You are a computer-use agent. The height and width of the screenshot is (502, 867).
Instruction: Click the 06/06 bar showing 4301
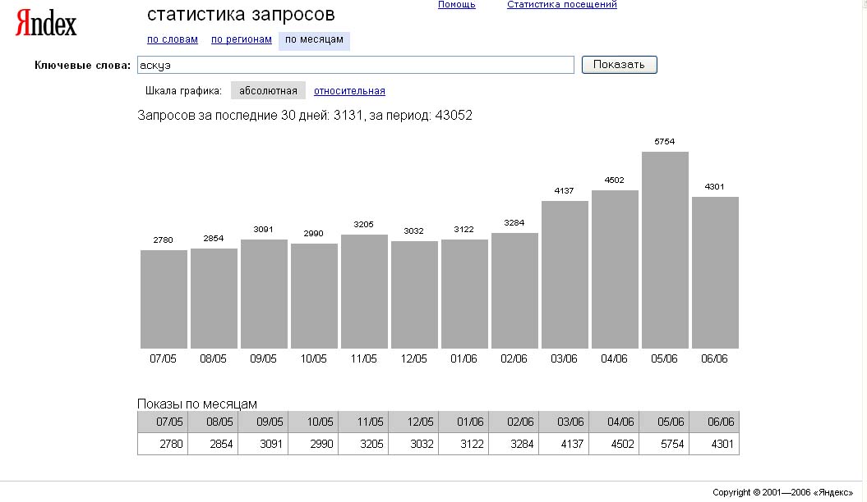pos(715,272)
